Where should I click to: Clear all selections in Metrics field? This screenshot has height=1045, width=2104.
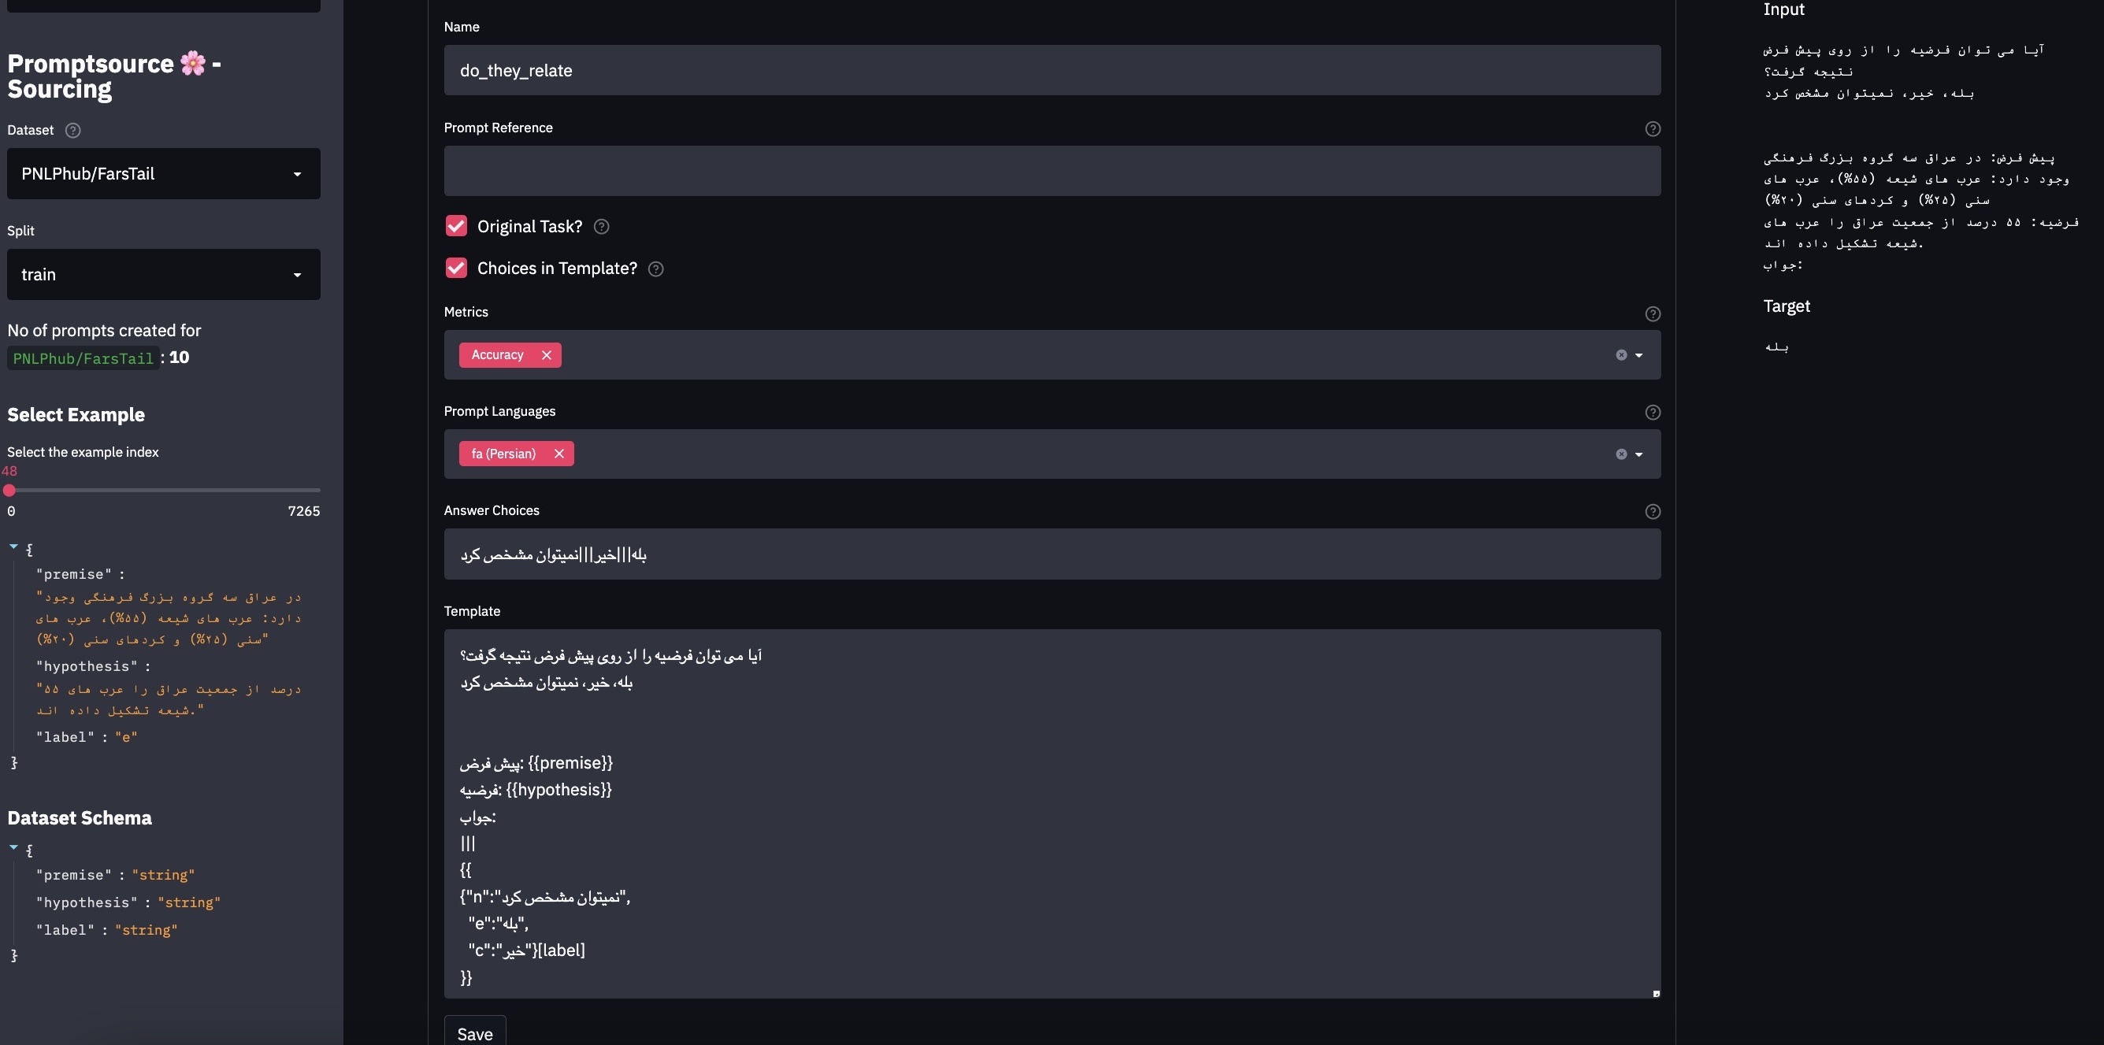point(1621,355)
